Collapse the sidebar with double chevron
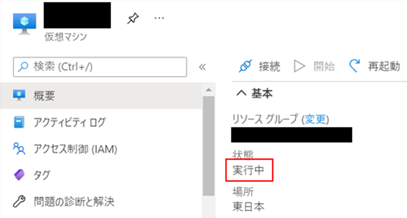The image size is (407, 218). point(202,67)
